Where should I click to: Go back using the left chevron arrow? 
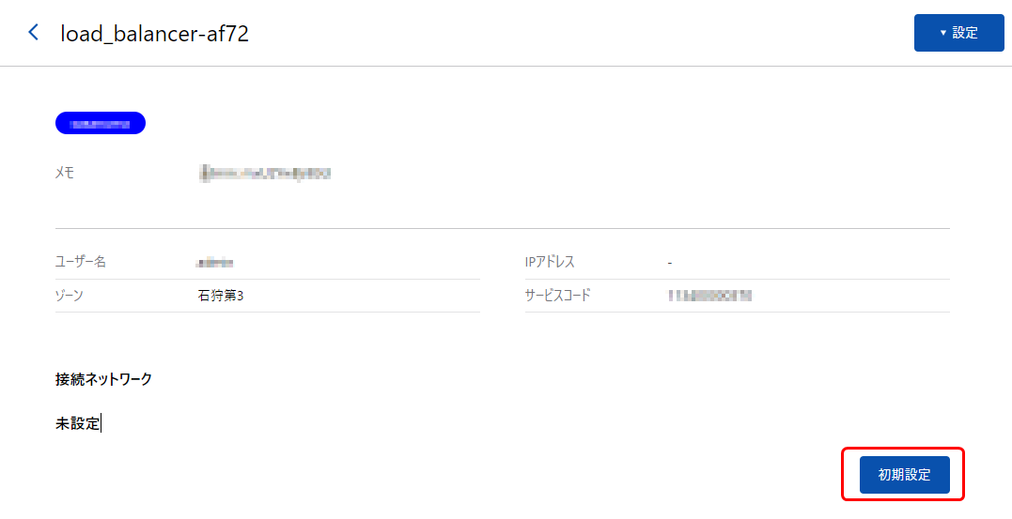(33, 32)
